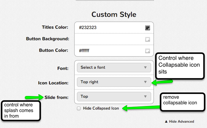Expand the Icon Location 'Top right' dropdown
207x128 pixels.
pos(114,82)
